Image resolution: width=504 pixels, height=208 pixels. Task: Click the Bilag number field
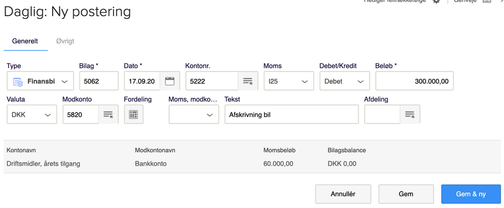pos(99,81)
